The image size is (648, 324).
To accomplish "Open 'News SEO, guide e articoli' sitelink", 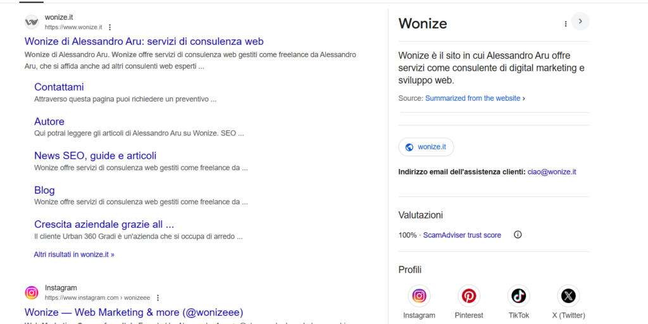I will (96, 156).
